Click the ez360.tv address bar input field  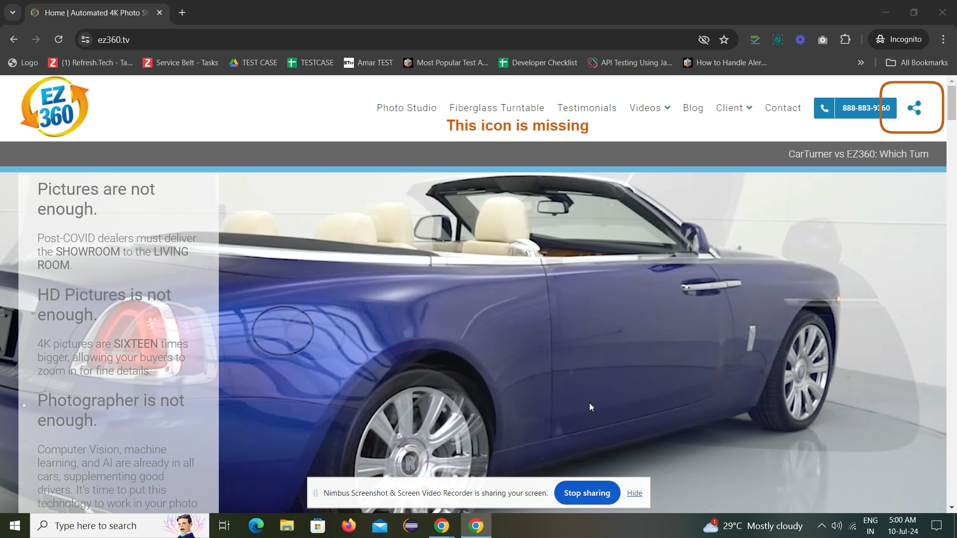(x=115, y=39)
